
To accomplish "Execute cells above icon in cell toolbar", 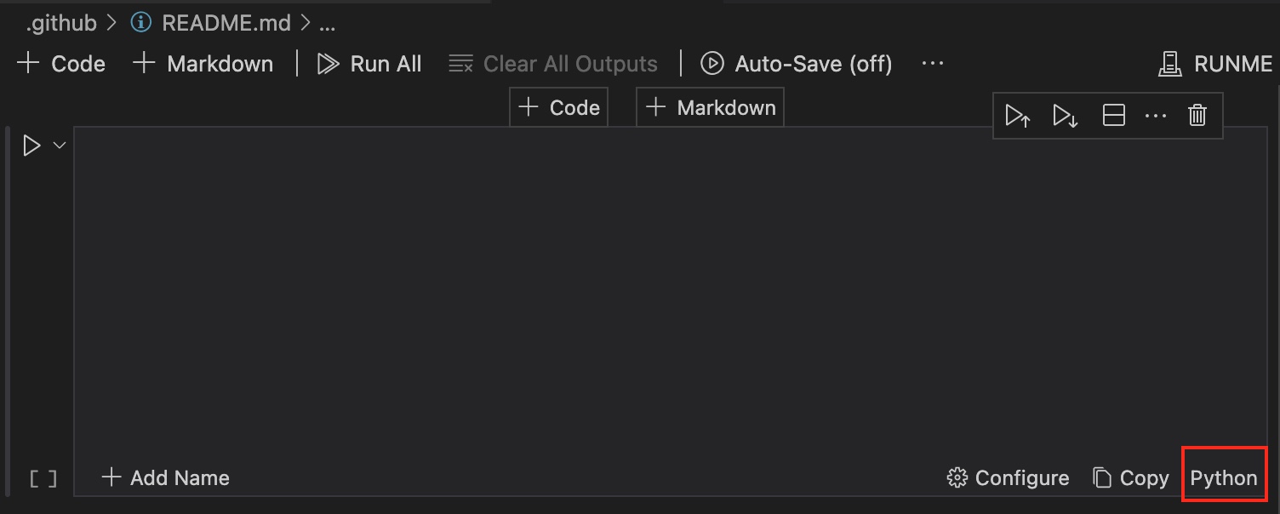I will (x=1018, y=116).
